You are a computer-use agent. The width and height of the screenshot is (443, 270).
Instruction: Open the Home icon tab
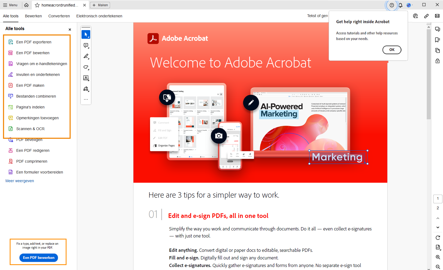(x=26, y=5)
